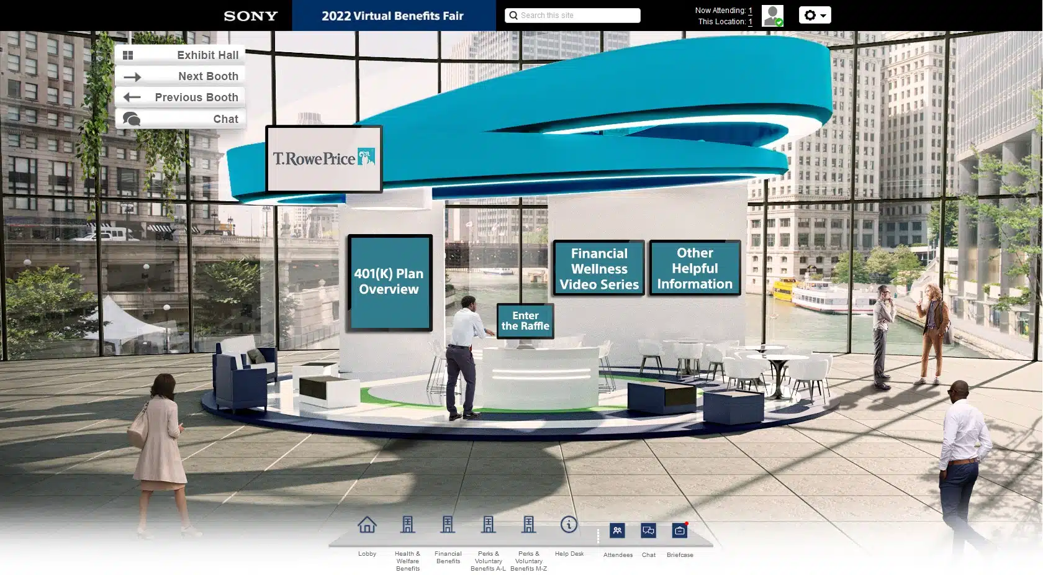1043x575 pixels.
Task: Open the Attendees icon
Action: (617, 530)
